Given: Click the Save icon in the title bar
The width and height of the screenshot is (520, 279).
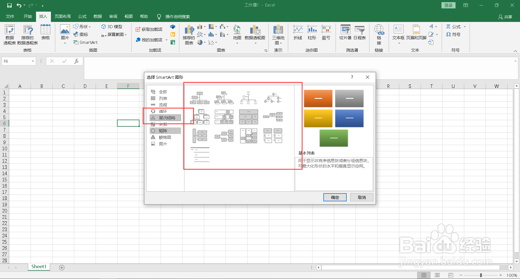Looking at the screenshot, I should [x=9, y=5].
